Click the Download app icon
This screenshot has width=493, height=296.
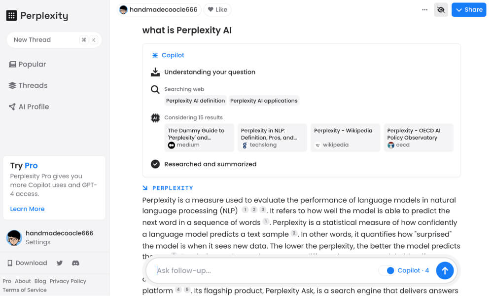10,262
